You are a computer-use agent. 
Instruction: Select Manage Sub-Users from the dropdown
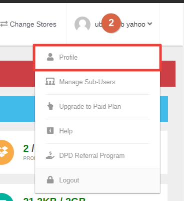point(97,82)
